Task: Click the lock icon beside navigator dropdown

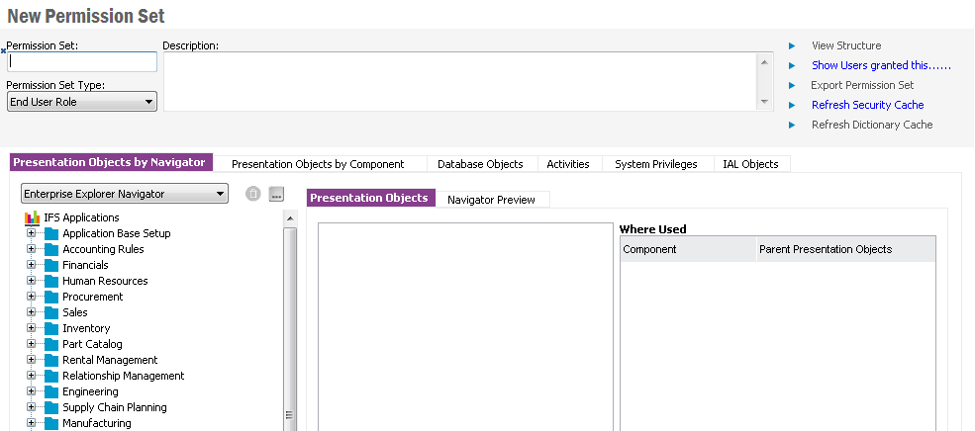Action: [x=253, y=194]
